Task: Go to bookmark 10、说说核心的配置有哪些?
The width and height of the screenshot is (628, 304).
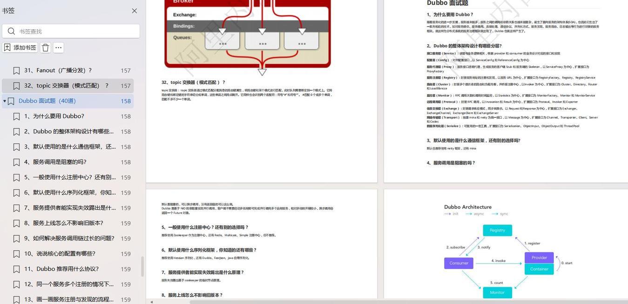Action: 68,254
